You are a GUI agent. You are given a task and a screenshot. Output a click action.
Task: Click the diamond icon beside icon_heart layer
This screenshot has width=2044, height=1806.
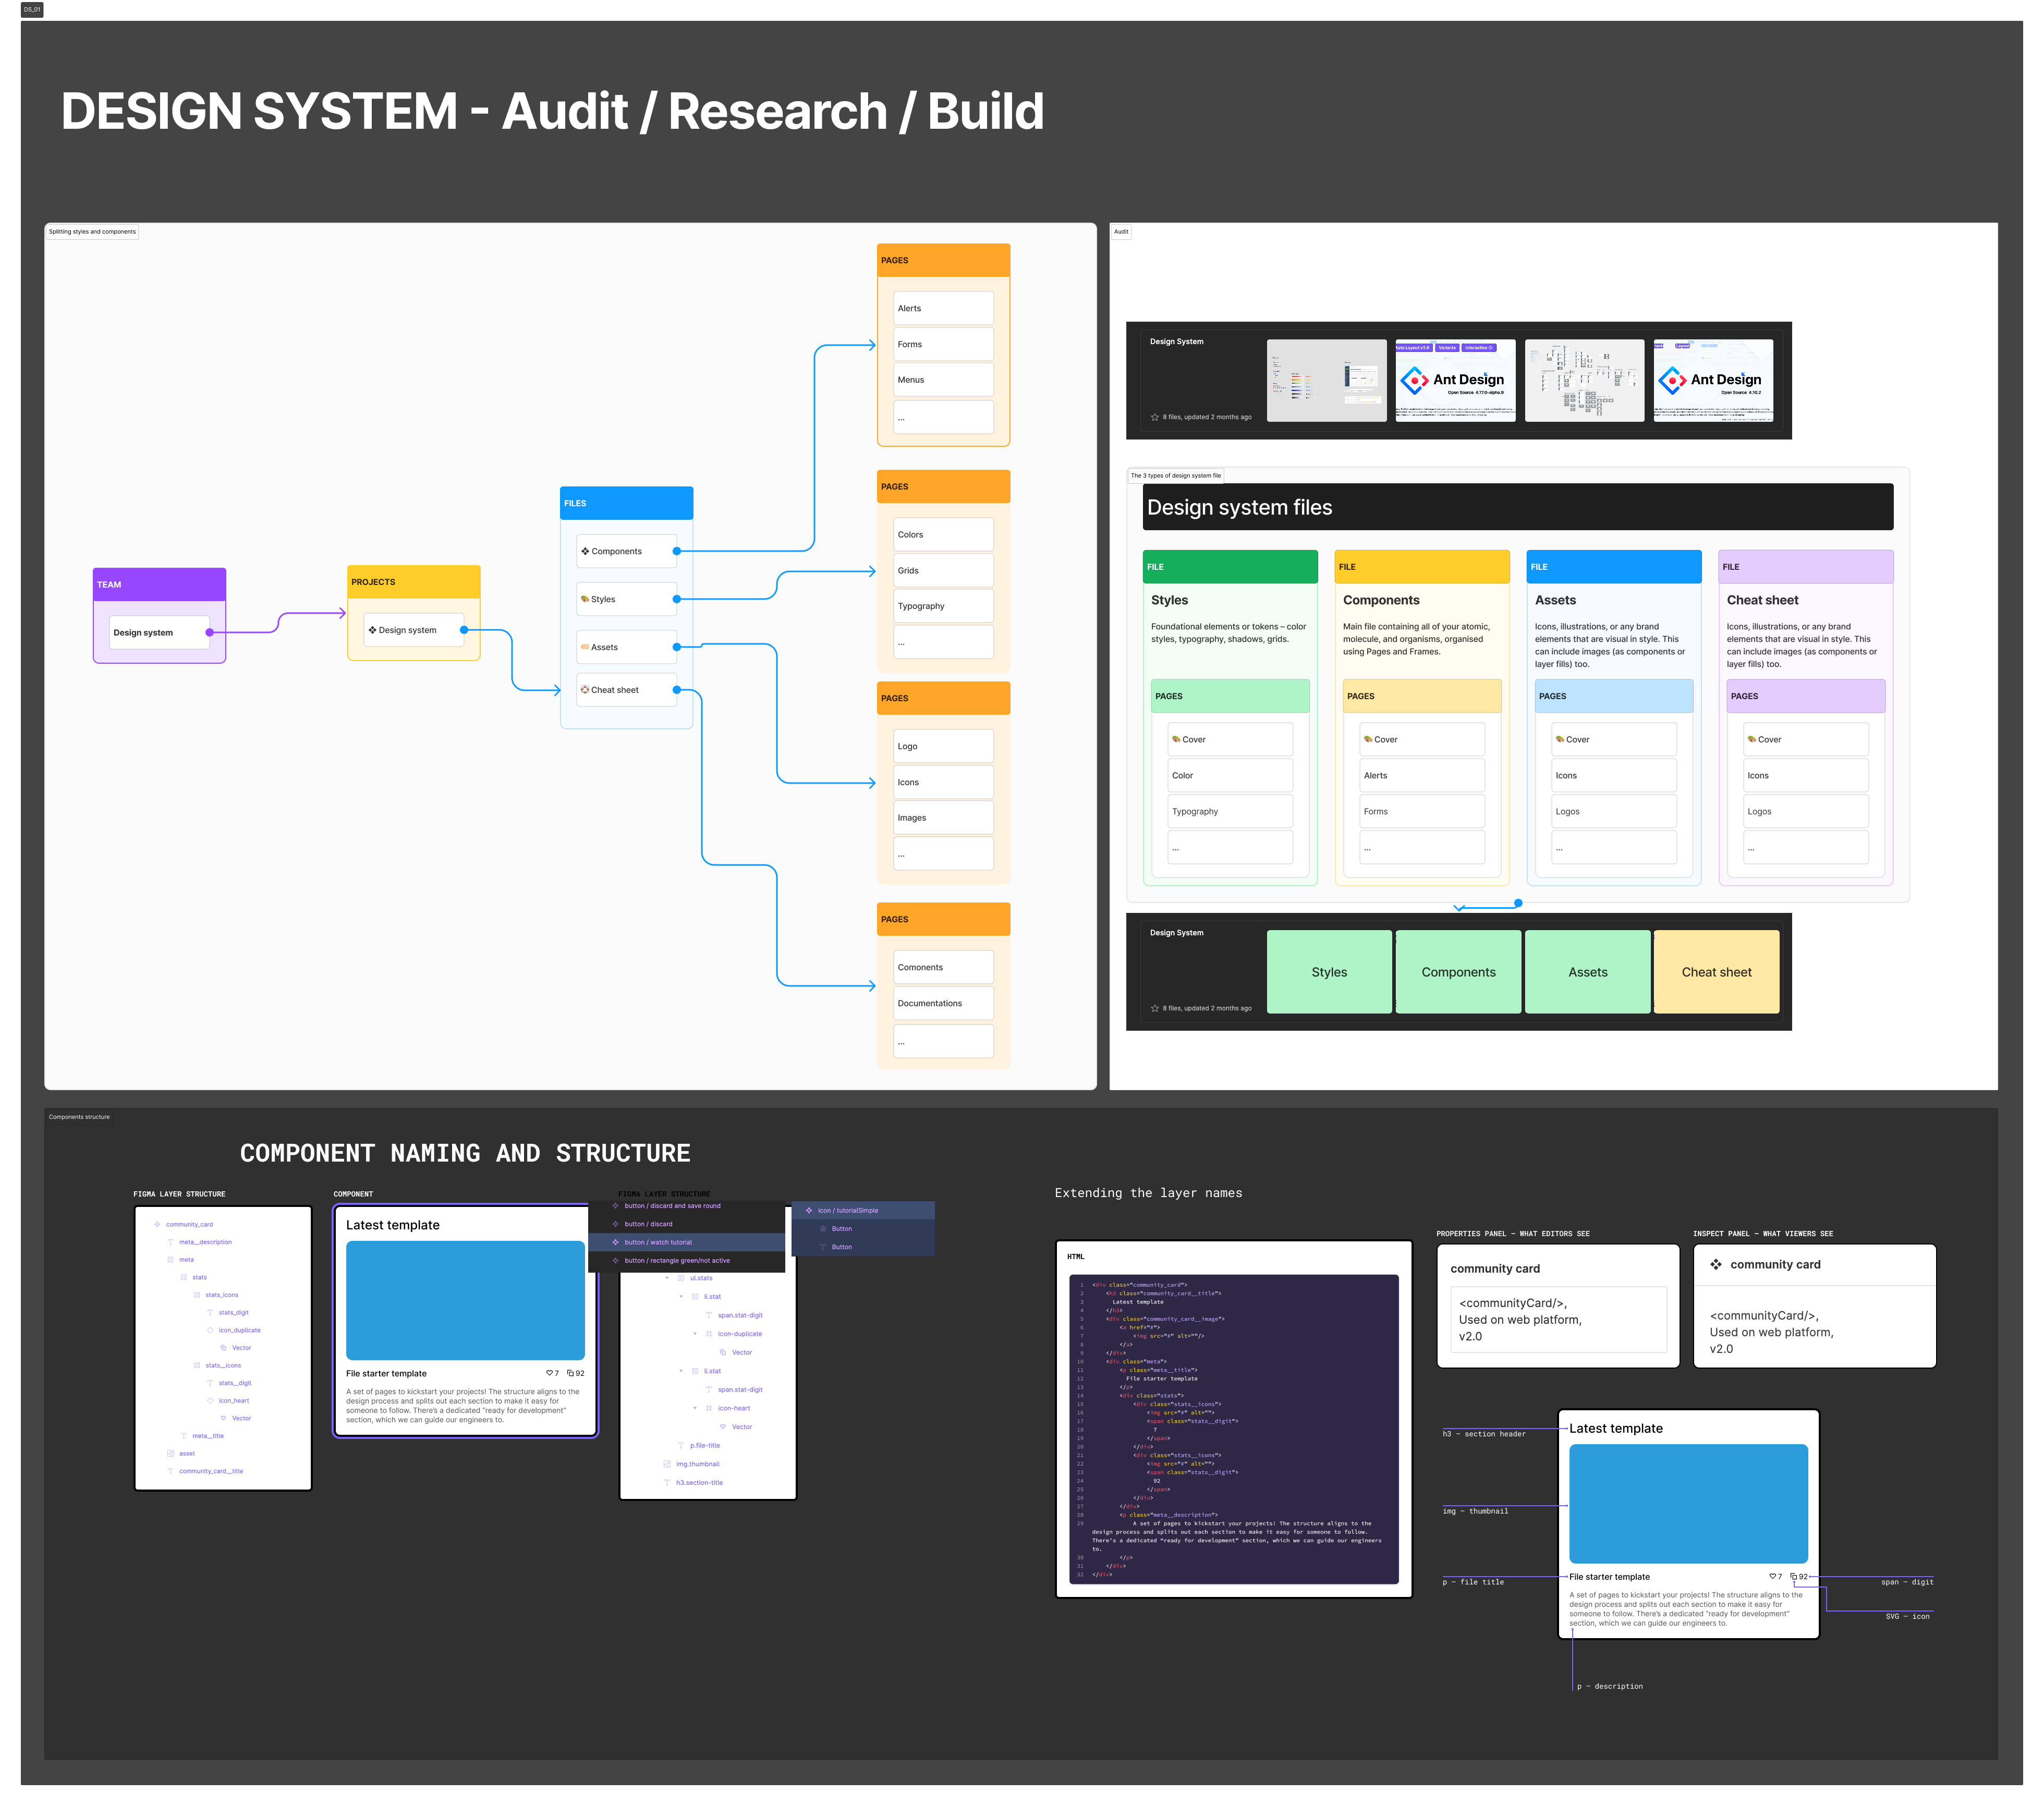pyautogui.click(x=210, y=1400)
